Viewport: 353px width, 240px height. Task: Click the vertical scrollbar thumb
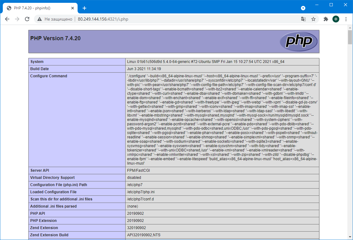(x=350, y=37)
